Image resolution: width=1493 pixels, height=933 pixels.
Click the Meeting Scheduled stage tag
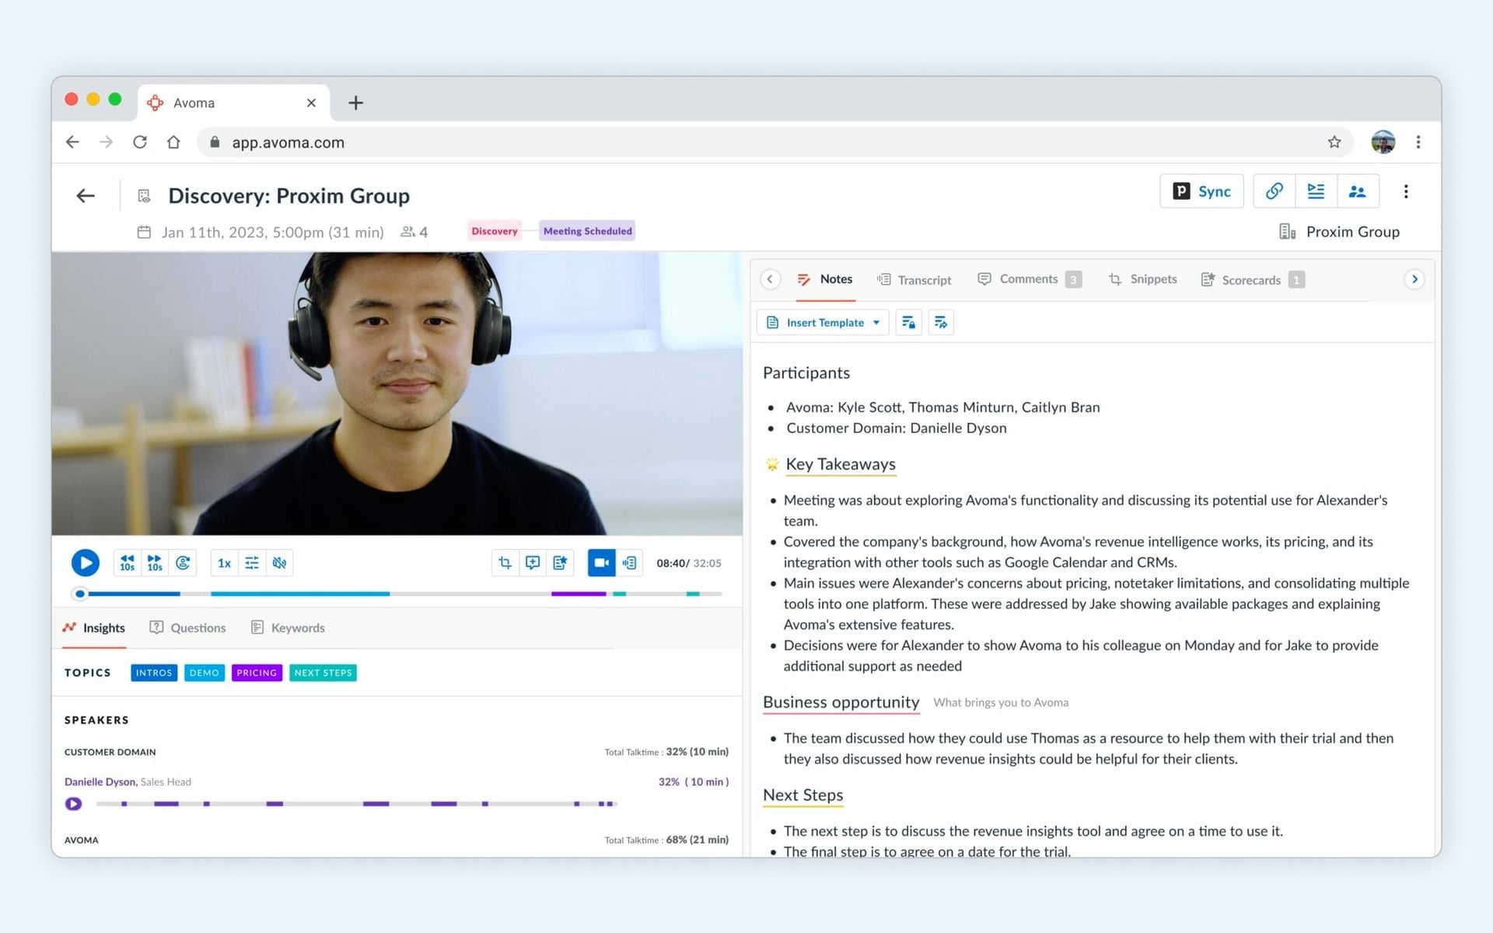click(588, 231)
